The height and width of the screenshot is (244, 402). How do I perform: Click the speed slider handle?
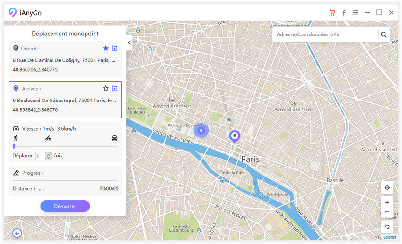tap(14, 146)
